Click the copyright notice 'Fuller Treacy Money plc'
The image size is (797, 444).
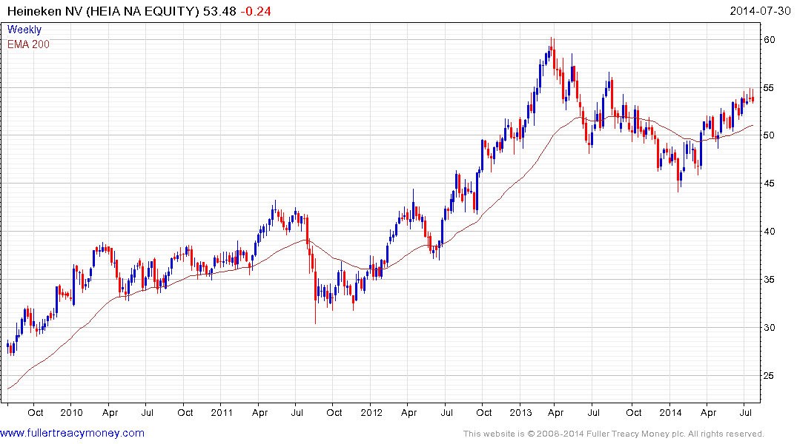point(635,434)
